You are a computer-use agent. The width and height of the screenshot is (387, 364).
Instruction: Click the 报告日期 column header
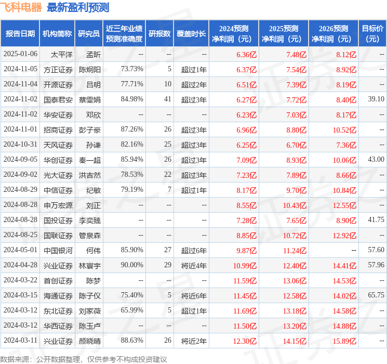click(20, 34)
